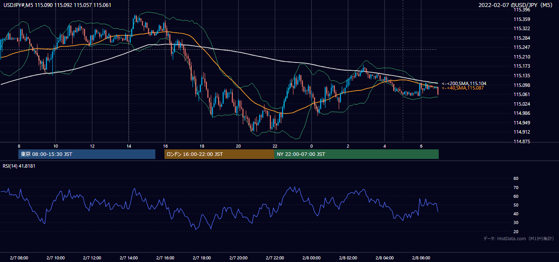559x262 pixels.
Task: Click the 2/7 14:00 time axis label
Action: pyautogui.click(x=129, y=258)
